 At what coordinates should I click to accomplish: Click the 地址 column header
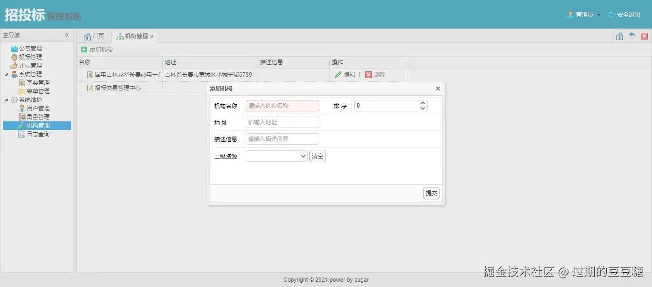pyautogui.click(x=210, y=62)
